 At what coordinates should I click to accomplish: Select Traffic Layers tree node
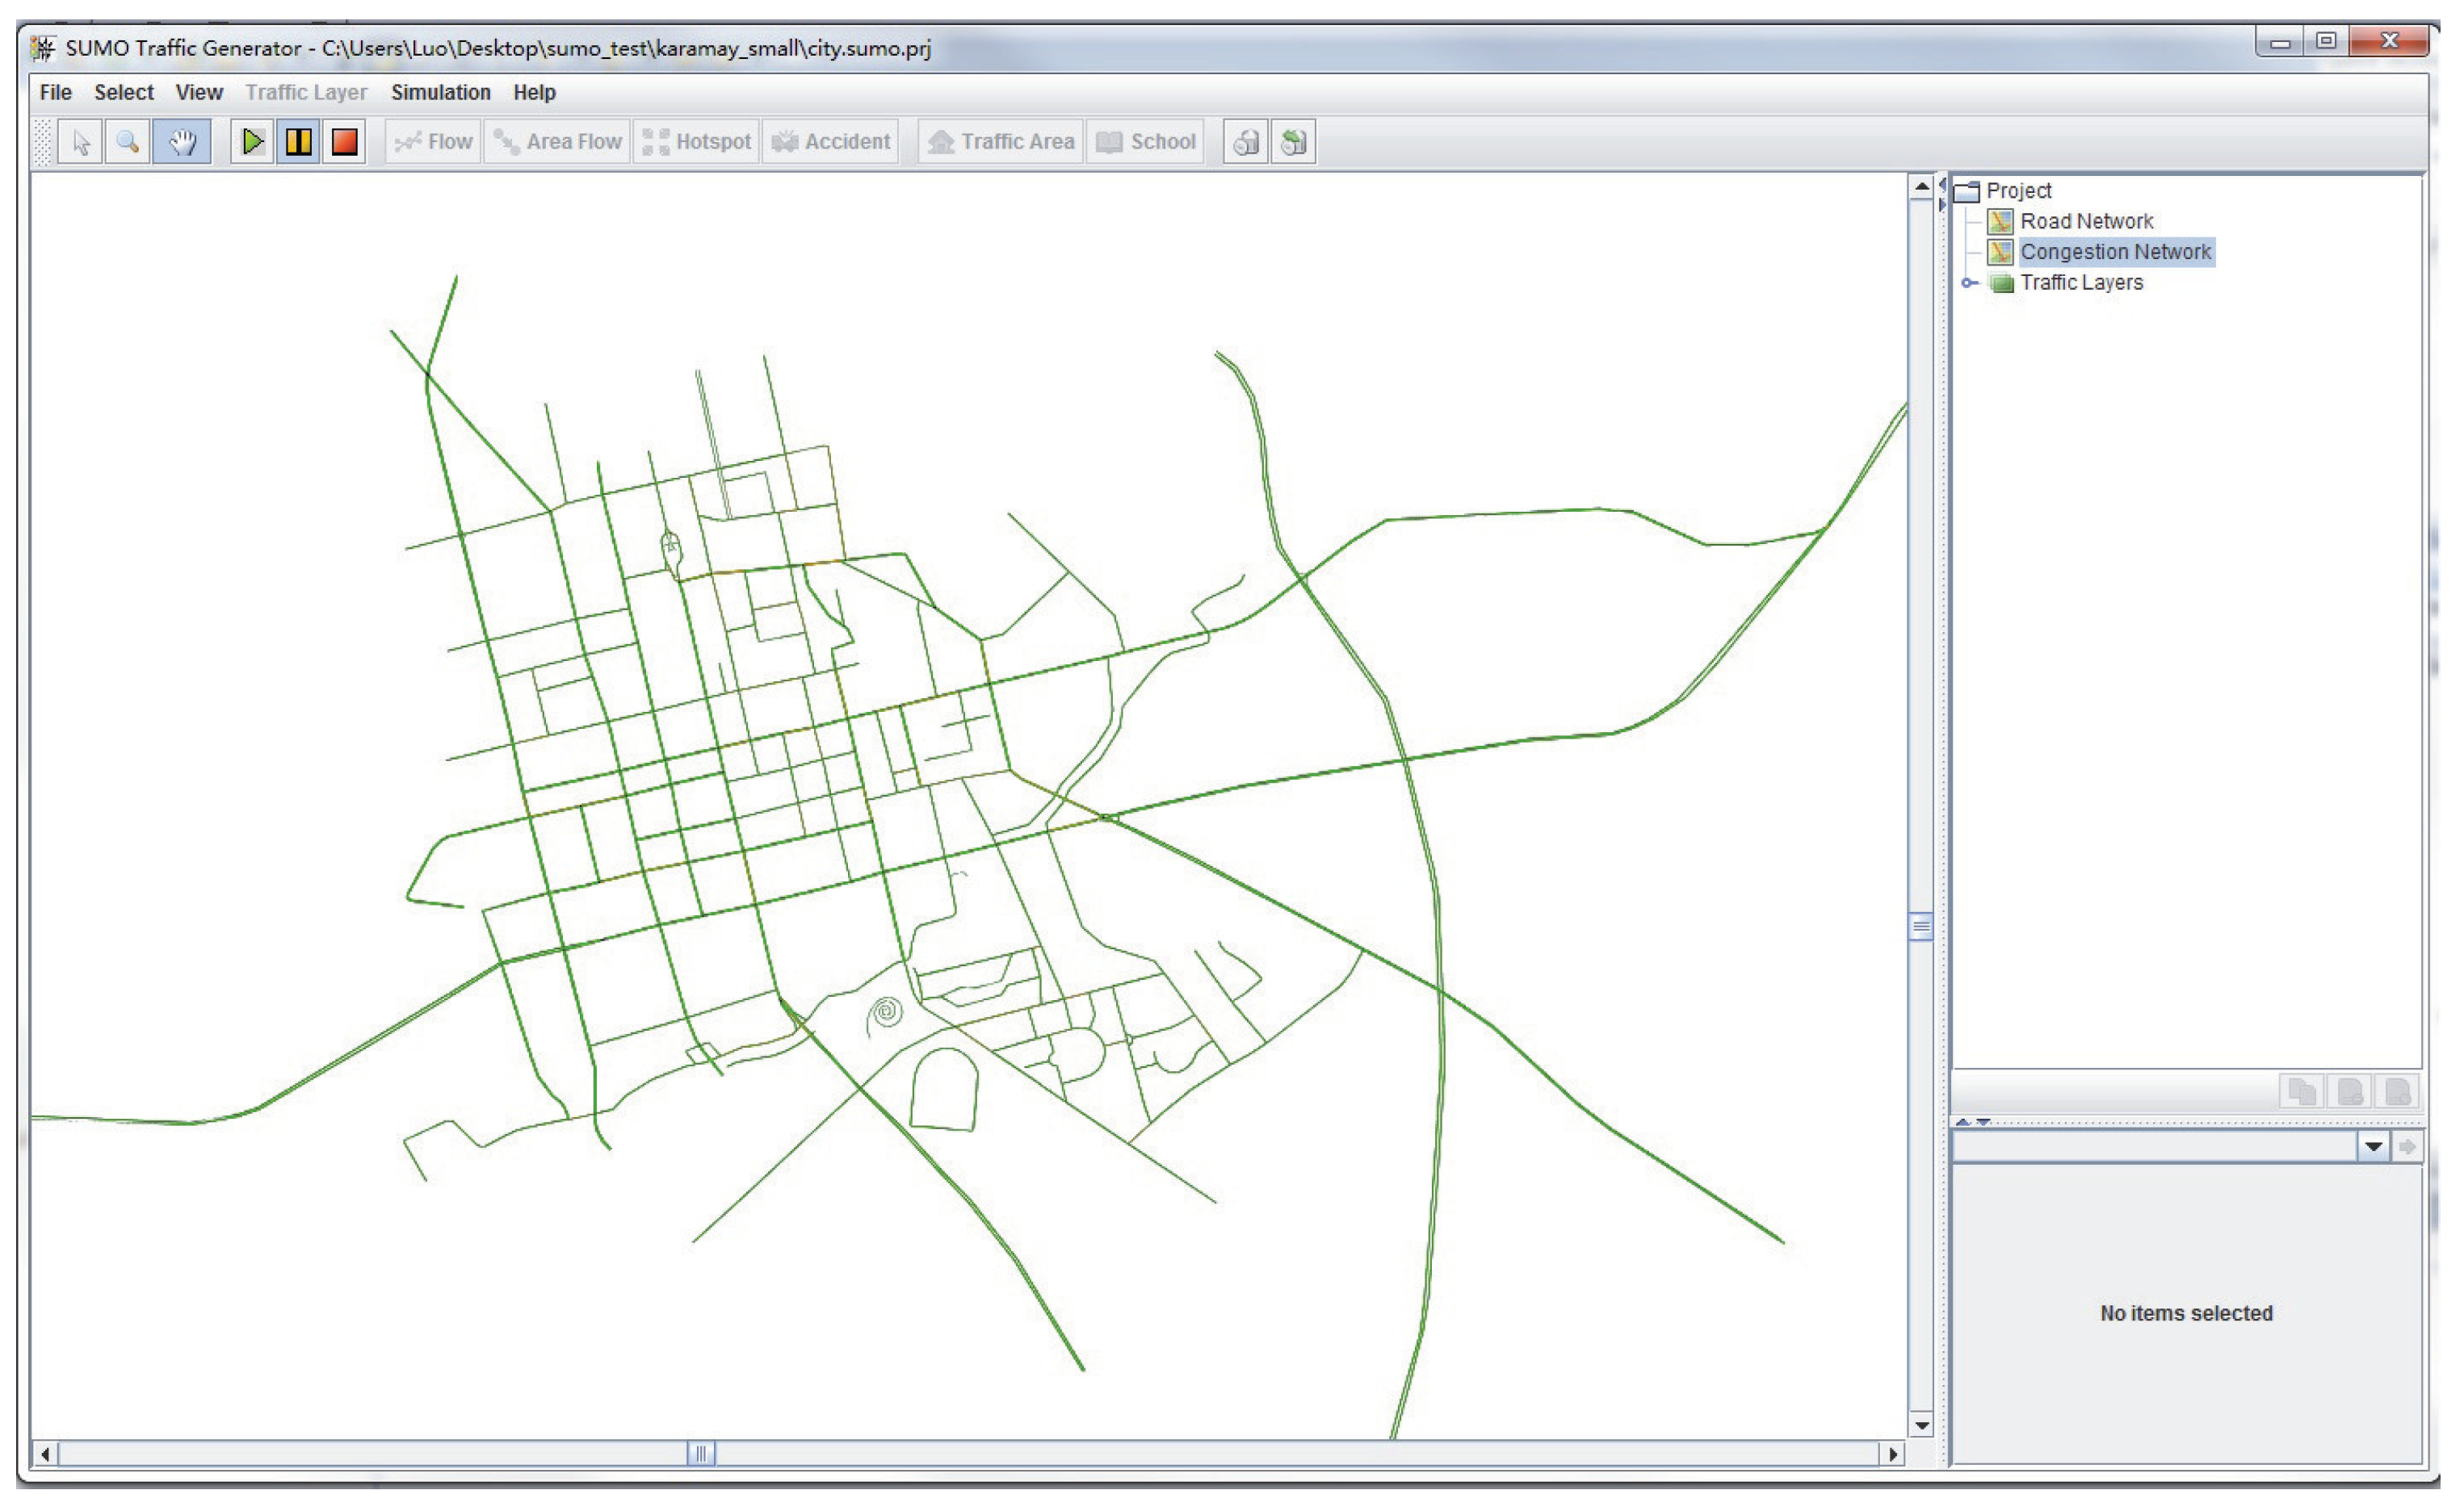coord(2081,283)
